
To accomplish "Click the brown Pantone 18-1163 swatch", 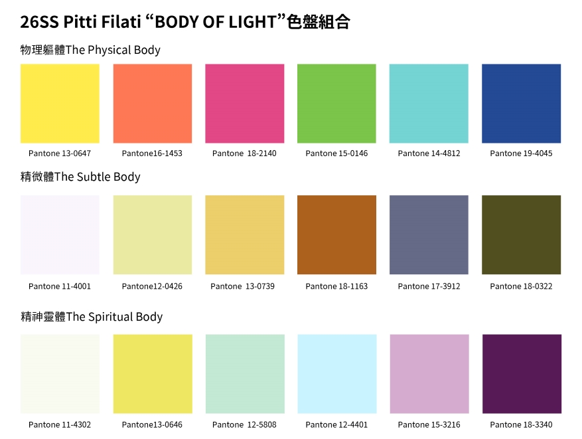I will point(336,234).
